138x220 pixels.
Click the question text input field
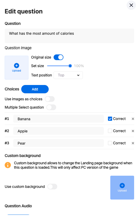click(69, 36)
